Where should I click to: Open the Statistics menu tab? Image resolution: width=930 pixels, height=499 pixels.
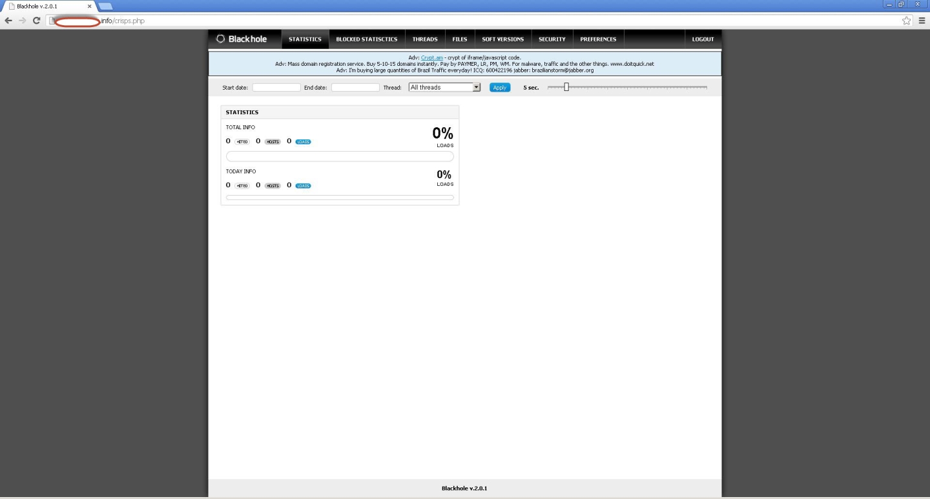click(x=305, y=39)
